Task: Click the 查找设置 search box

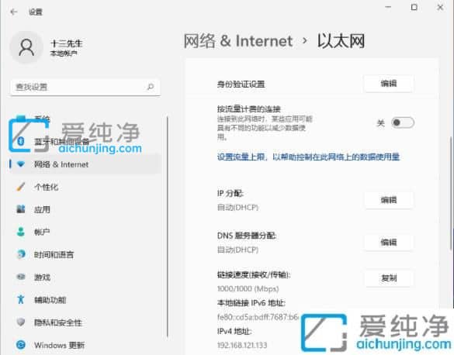Action: [x=85, y=87]
